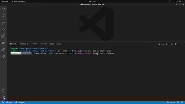
Task: Switch to the DEBUG CONSOLE tab
Action: coord(56,44)
